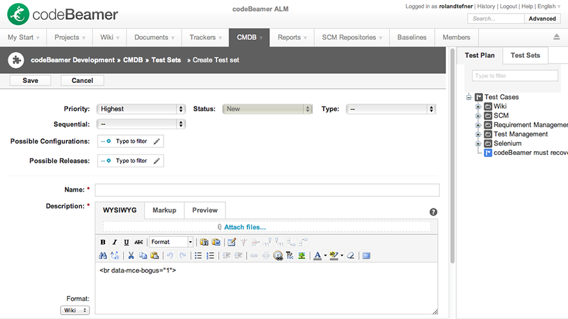This screenshot has width=568, height=319.
Task: Expand the Wiki folder in tree
Action: (x=478, y=106)
